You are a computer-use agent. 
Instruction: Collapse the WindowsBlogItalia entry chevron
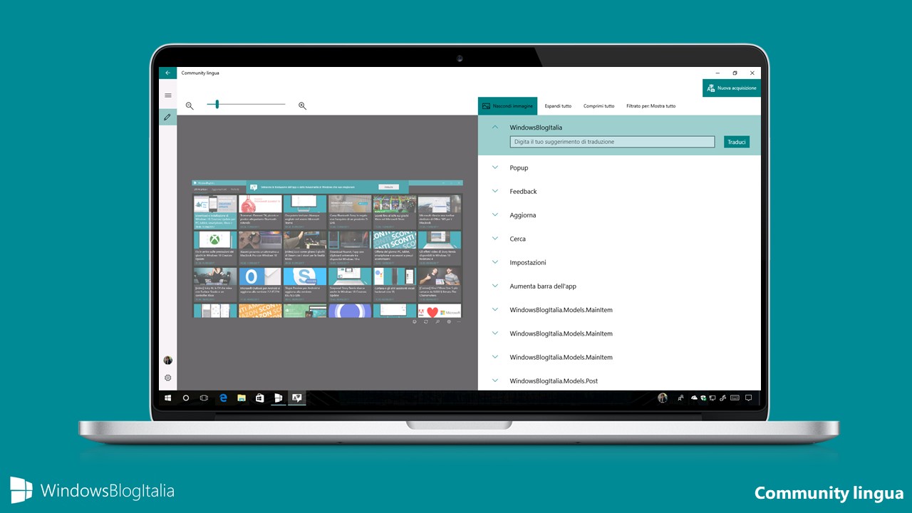[495, 127]
